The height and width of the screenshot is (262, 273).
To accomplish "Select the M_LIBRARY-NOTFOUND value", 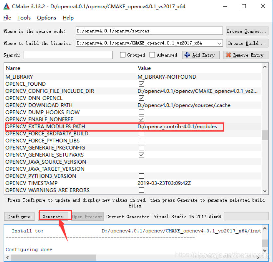I will (167, 77).
